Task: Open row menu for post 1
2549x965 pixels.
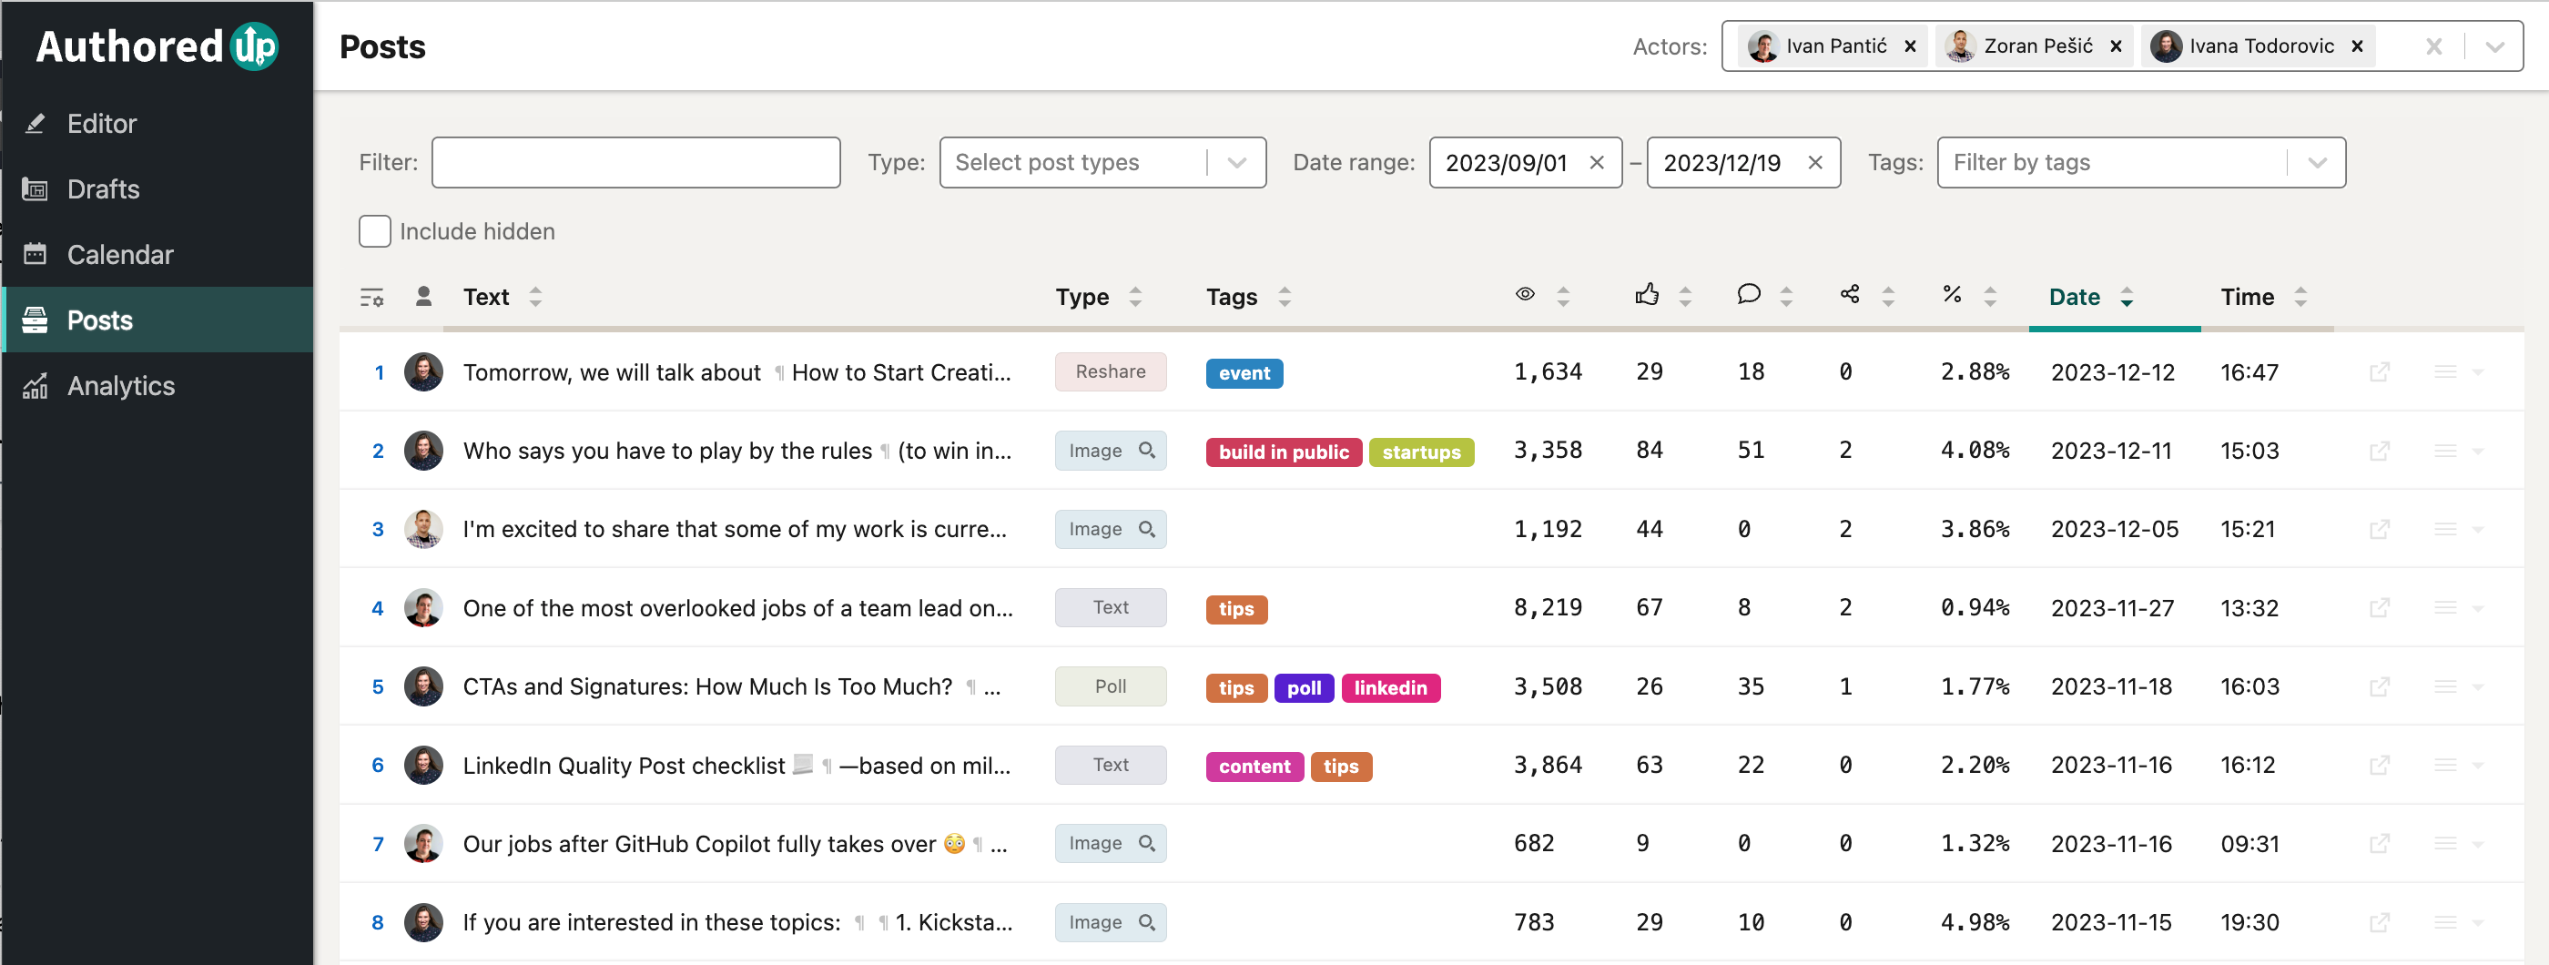Action: coord(2459,372)
